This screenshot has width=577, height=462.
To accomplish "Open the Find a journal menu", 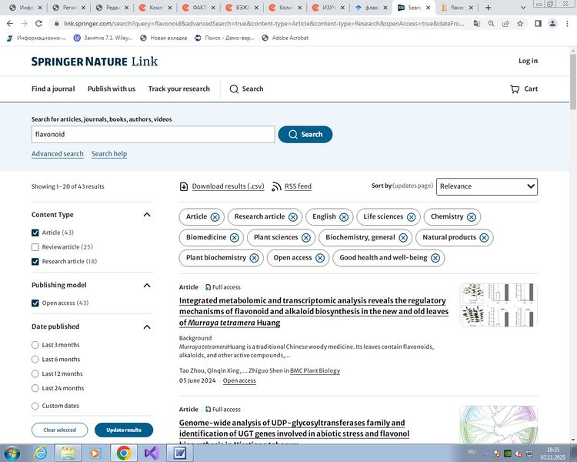I will pos(53,89).
